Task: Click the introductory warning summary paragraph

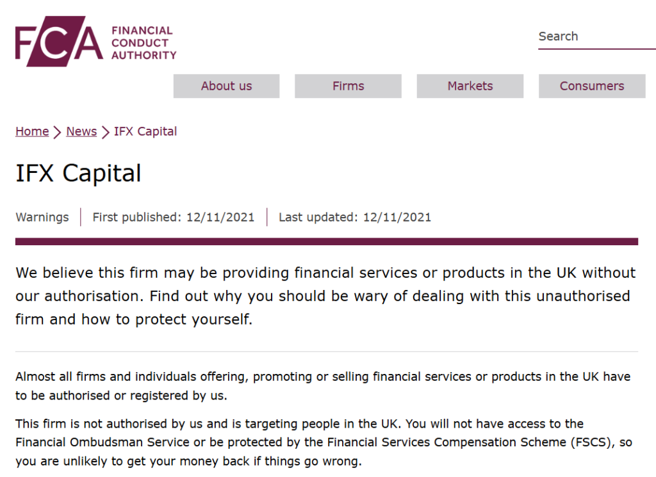Action: coord(326,296)
